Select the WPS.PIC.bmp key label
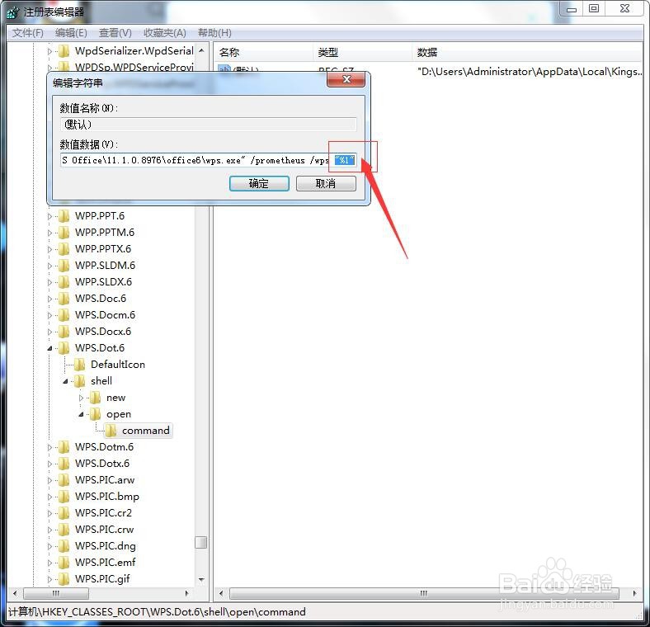650x627 pixels. coord(107,497)
